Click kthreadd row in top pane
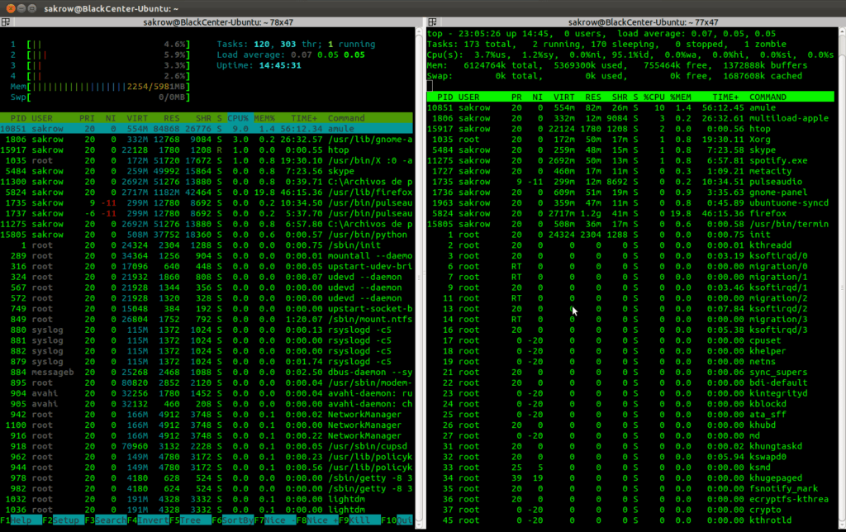The height and width of the screenshot is (532, 846). [630, 245]
